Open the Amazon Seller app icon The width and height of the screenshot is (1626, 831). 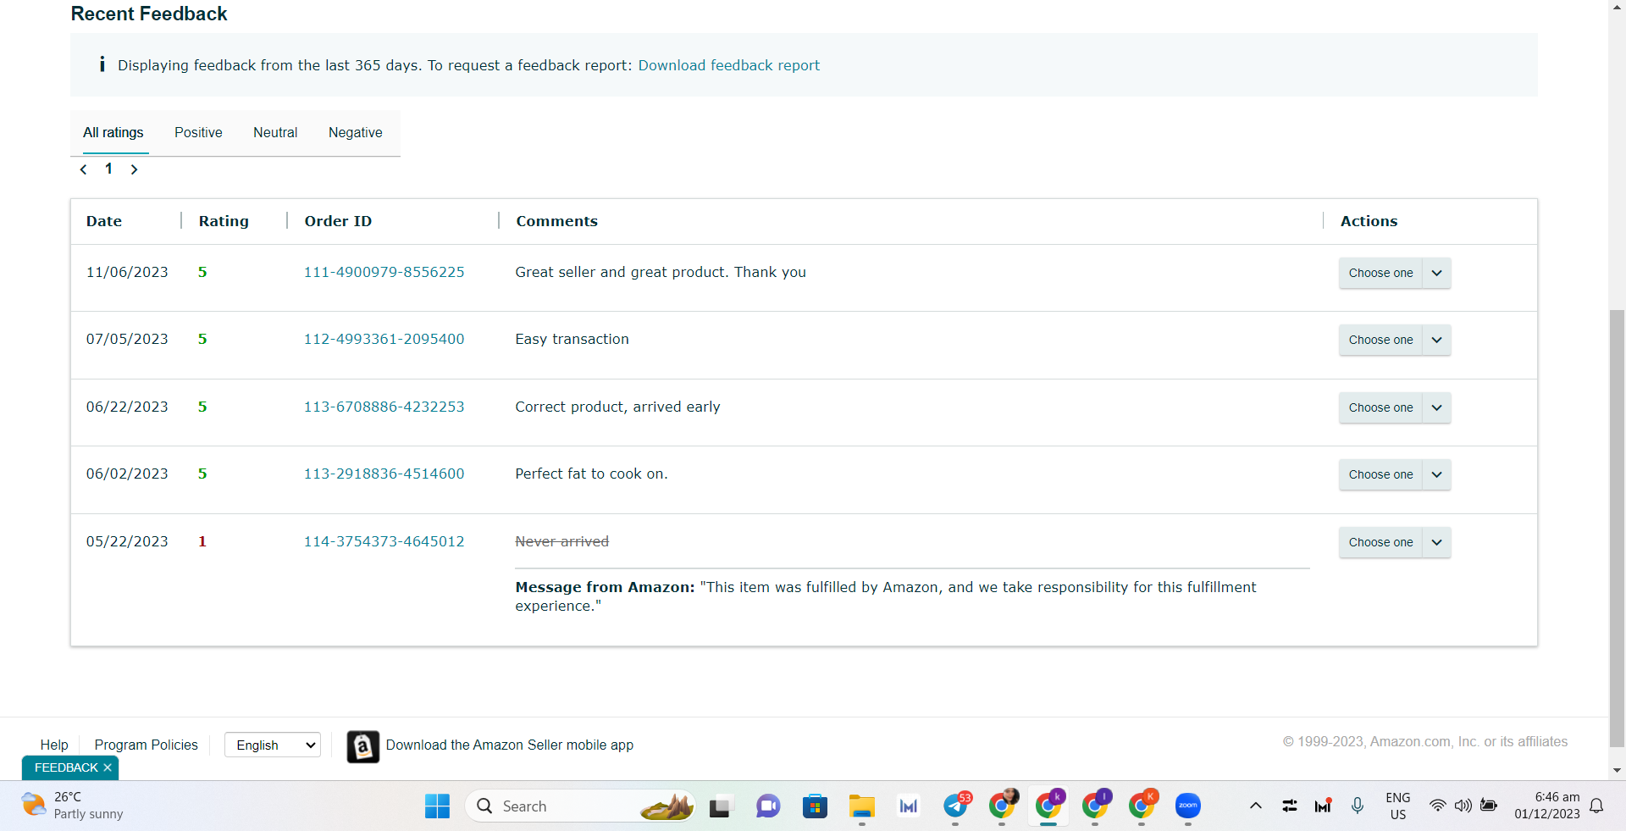363,746
